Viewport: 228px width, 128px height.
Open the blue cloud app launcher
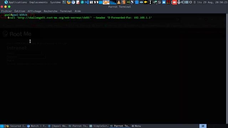point(164,2)
